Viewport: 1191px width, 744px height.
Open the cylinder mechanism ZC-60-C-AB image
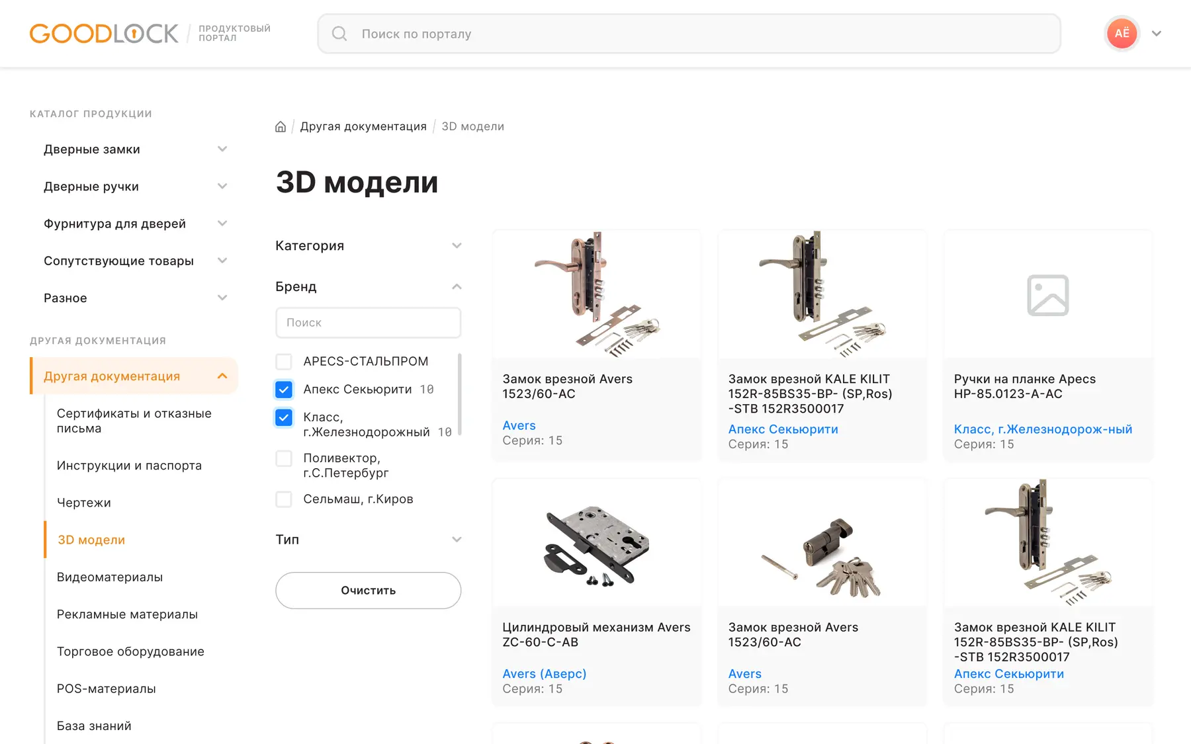pos(597,542)
